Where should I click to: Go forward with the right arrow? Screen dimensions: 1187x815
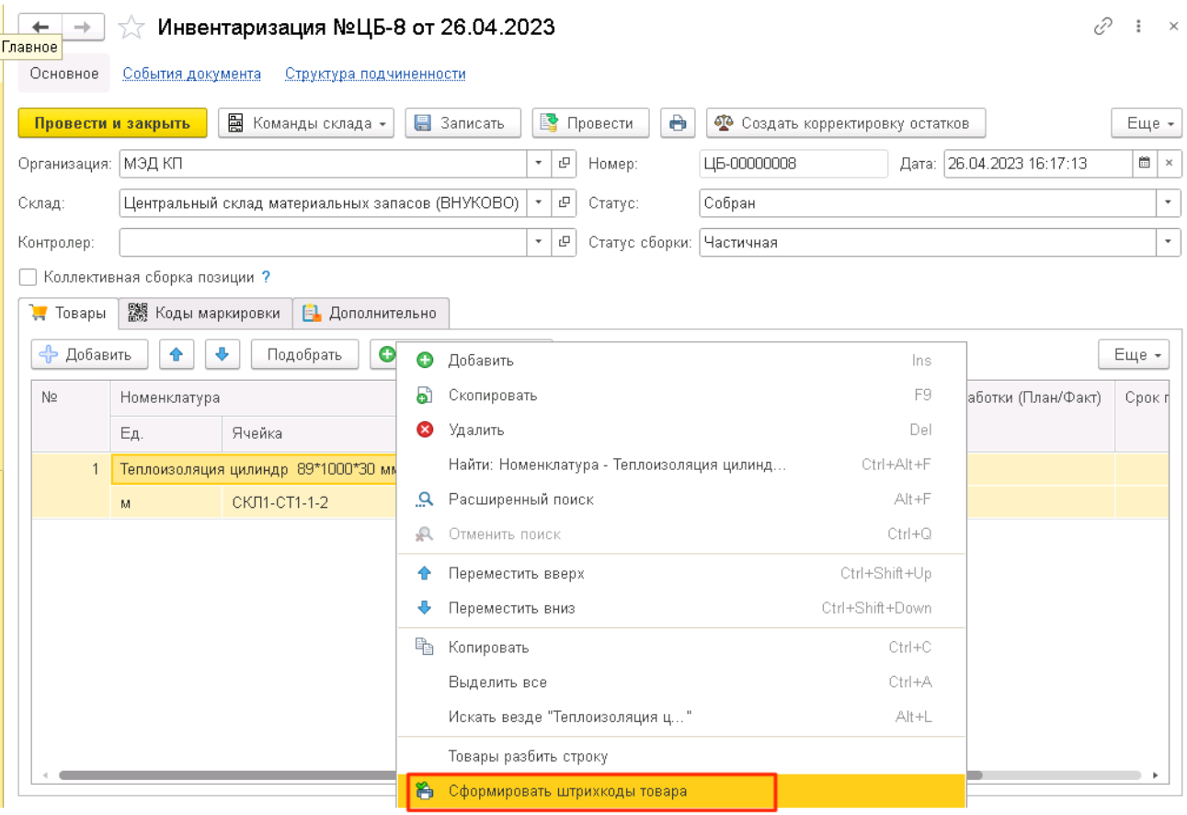click(83, 27)
